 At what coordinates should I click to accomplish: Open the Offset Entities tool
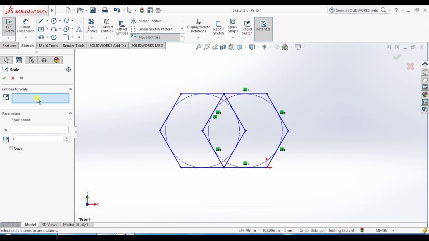[122, 27]
